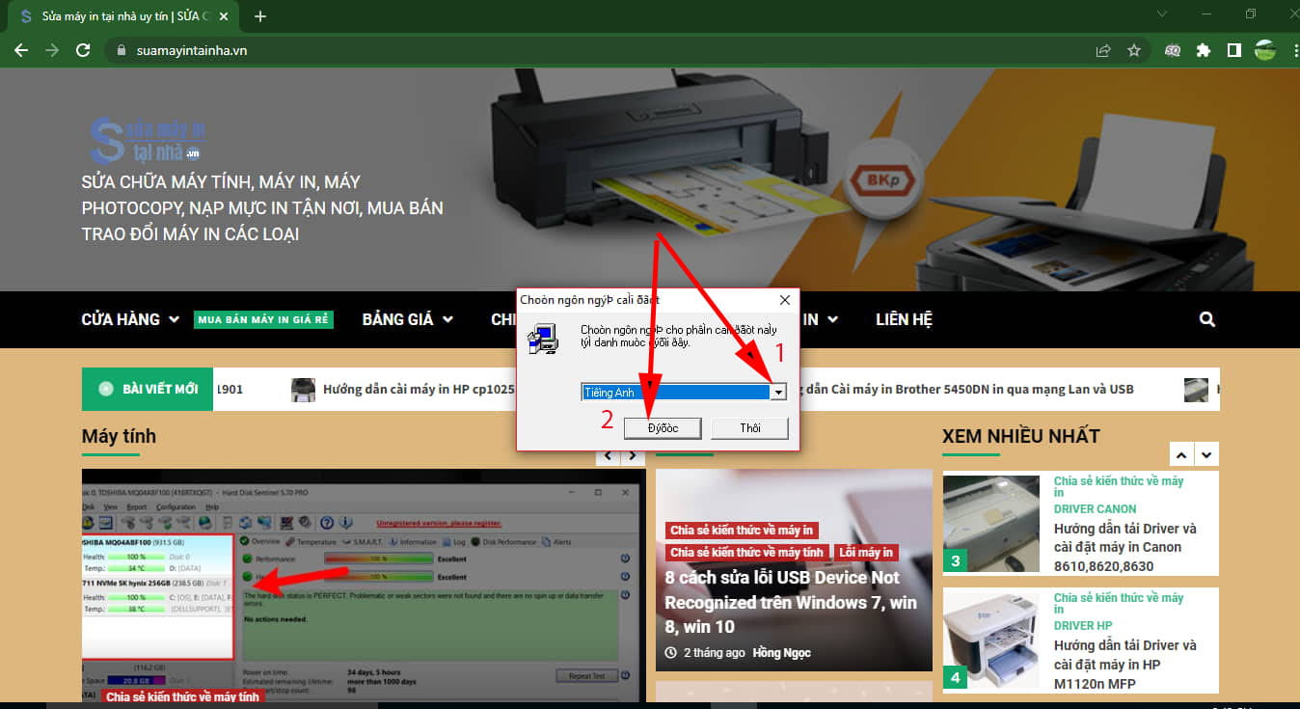Image resolution: width=1300 pixels, height=709 pixels.
Task: Click the share icon in browser toolbar
Action: [1102, 49]
